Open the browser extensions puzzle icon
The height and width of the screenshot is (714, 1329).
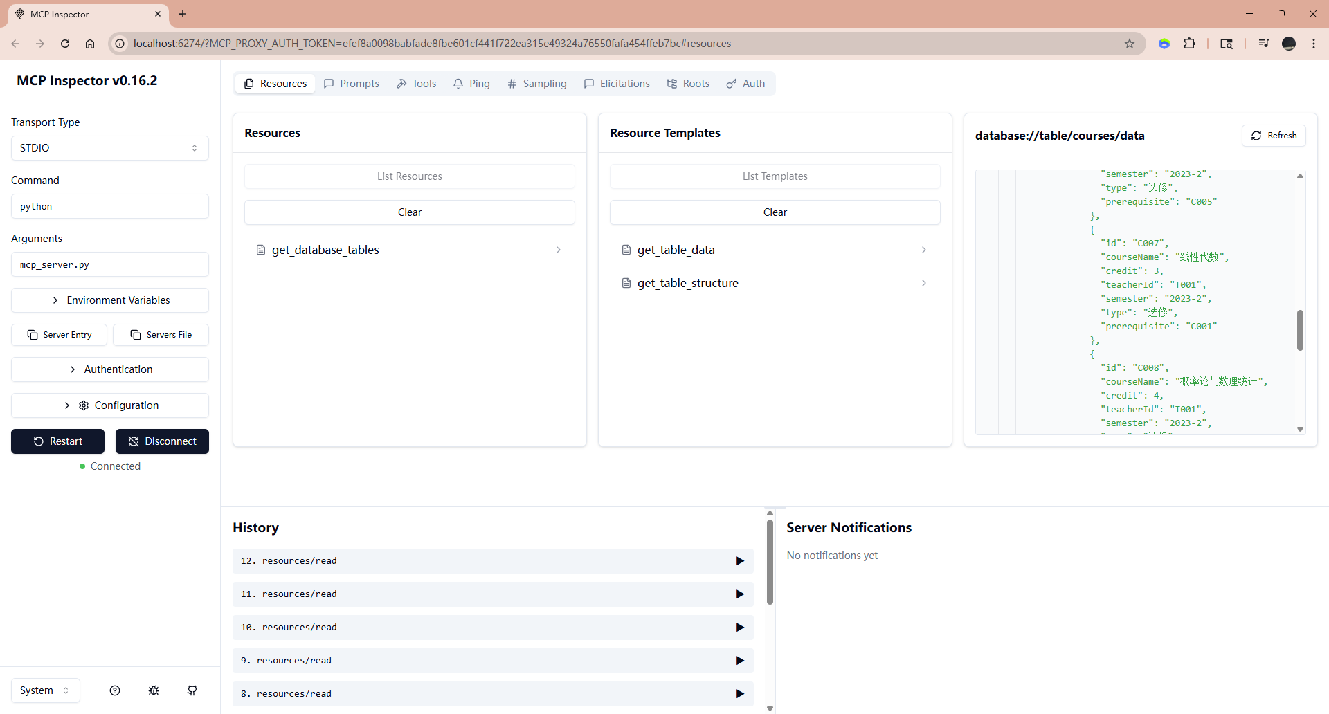click(1189, 44)
